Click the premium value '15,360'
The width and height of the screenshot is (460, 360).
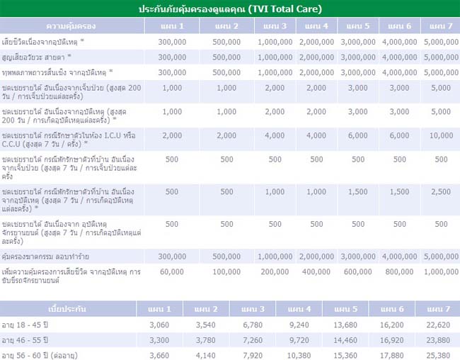click(x=345, y=356)
